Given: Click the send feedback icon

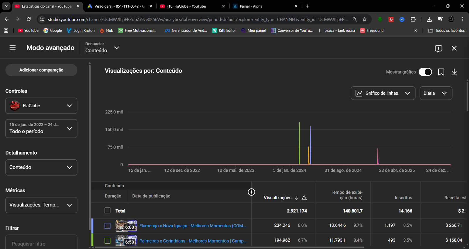Looking at the screenshot, I should click(438, 49).
